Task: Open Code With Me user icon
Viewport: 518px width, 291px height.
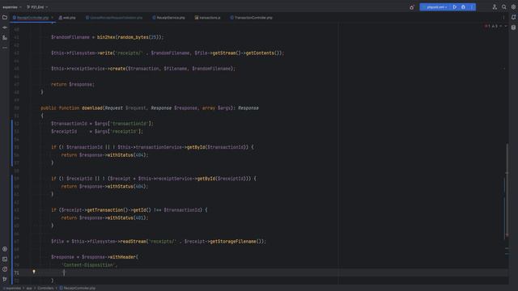Action: coord(495,7)
